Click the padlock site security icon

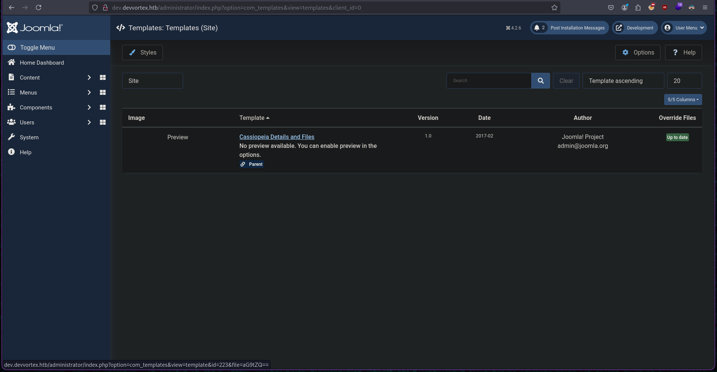pos(105,7)
